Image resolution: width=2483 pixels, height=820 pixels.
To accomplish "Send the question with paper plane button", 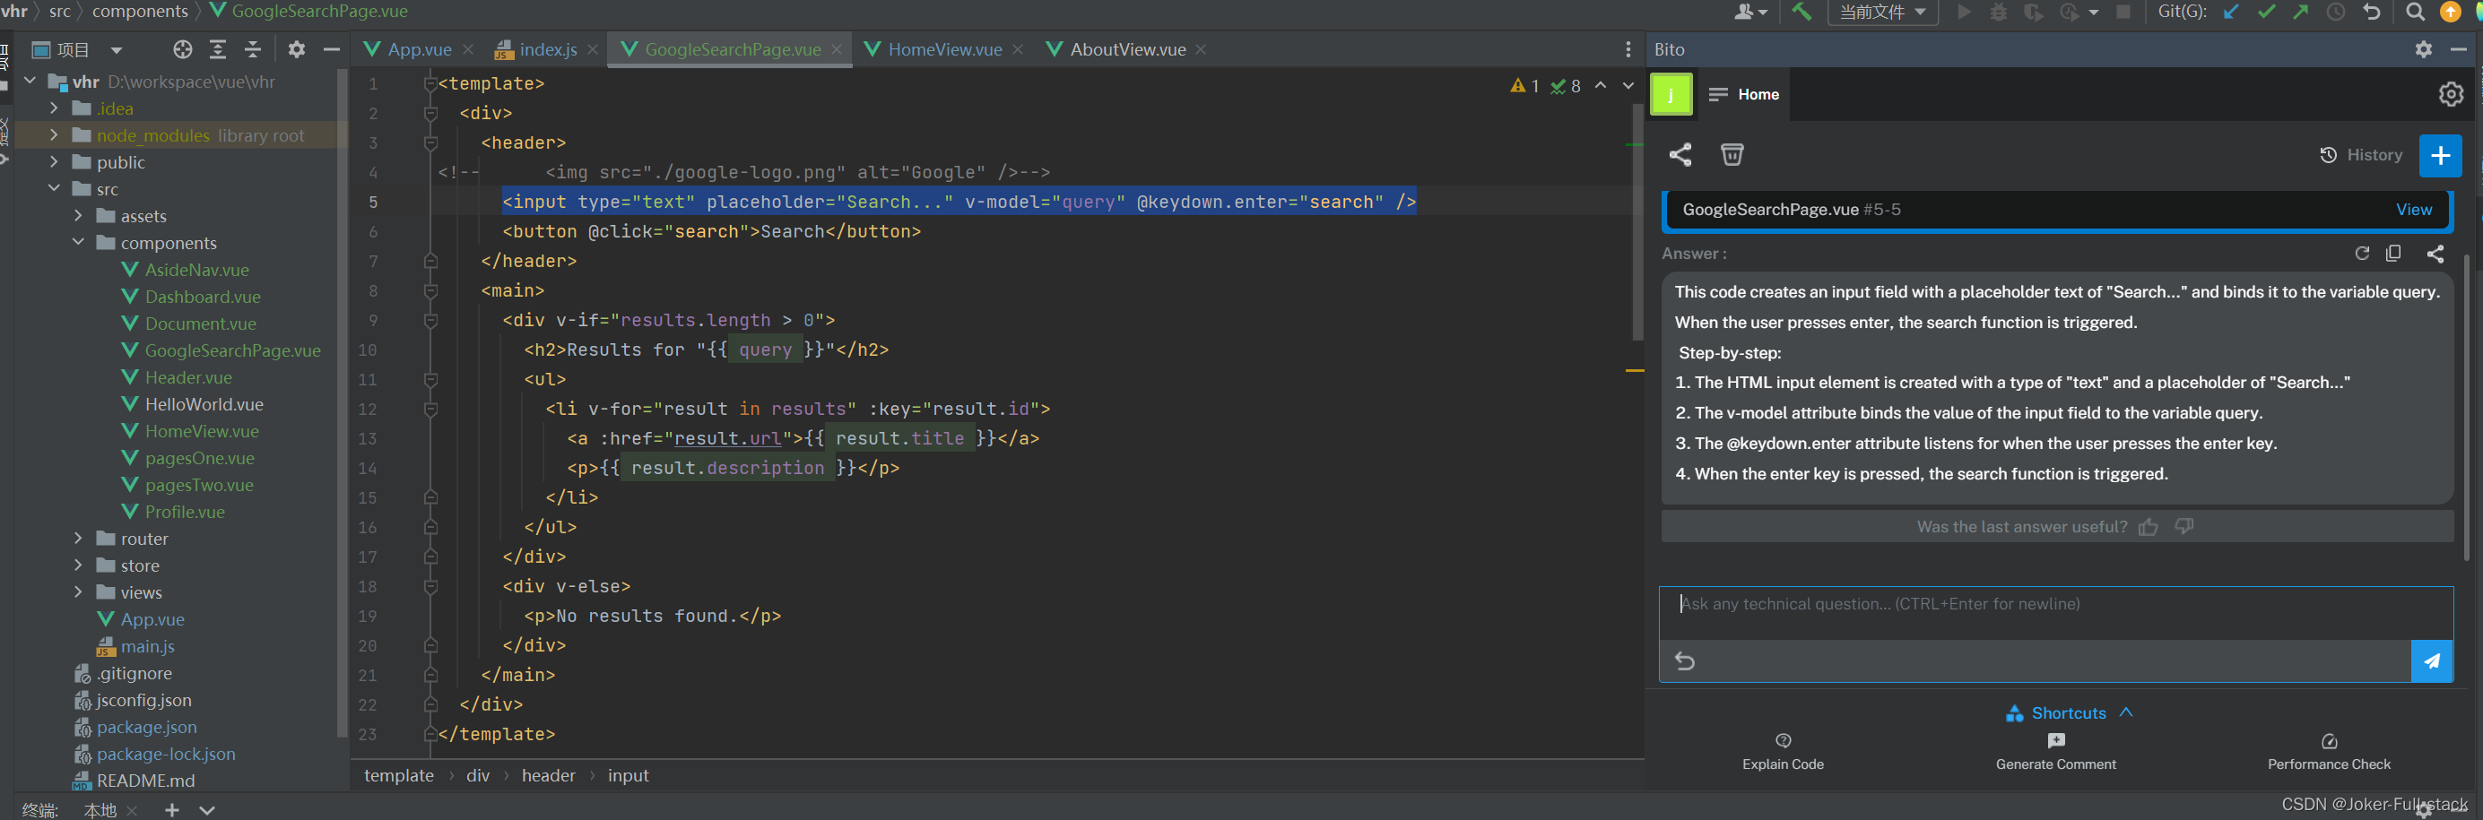I will [2431, 661].
